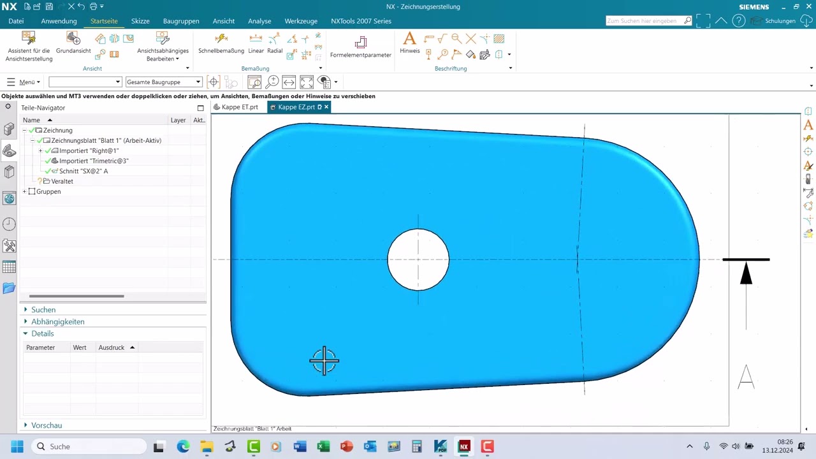Open the zoom window tool in toolbar
This screenshot has width=816, height=459.
point(254,82)
